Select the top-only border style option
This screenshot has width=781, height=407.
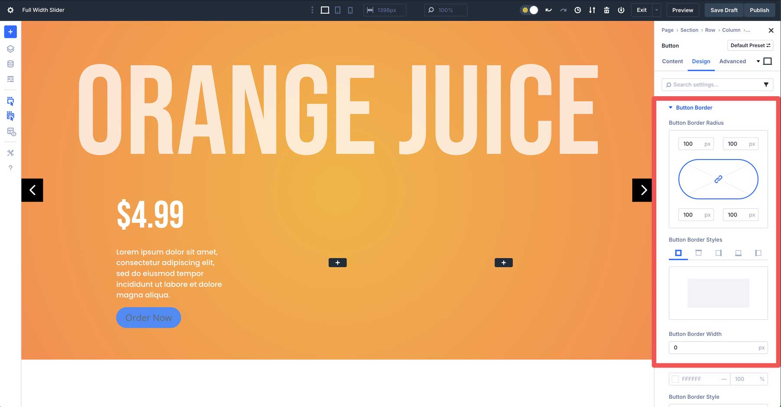699,253
